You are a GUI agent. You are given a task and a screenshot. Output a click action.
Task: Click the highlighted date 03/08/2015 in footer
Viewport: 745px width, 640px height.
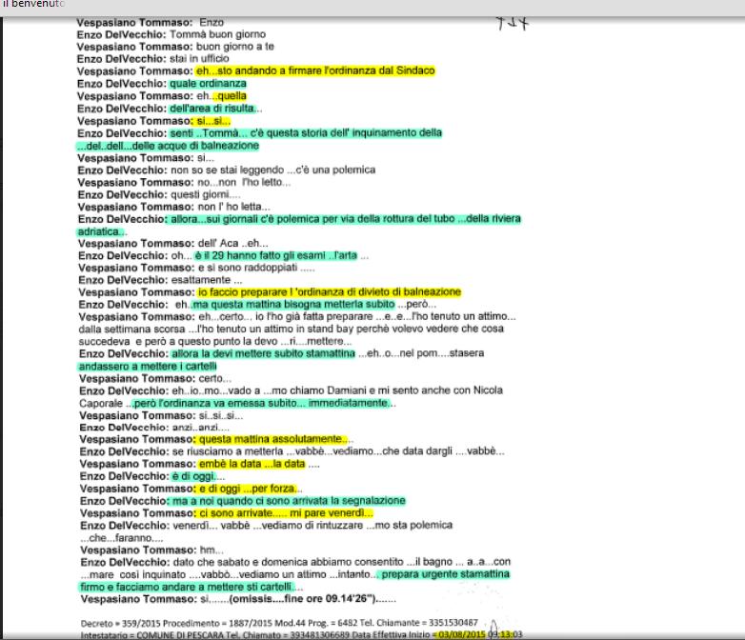(x=459, y=632)
